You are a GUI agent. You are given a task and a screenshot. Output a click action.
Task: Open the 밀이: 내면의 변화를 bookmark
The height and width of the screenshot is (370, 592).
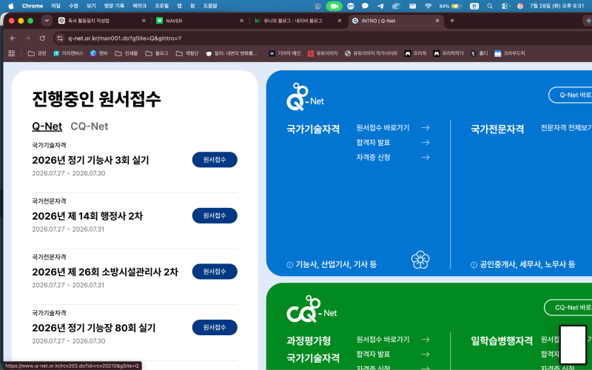tap(232, 53)
